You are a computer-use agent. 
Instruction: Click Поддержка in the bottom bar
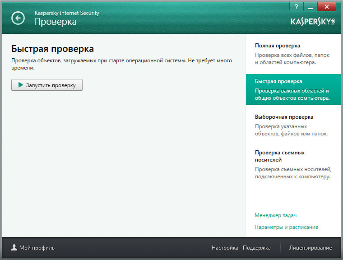[x=256, y=248]
